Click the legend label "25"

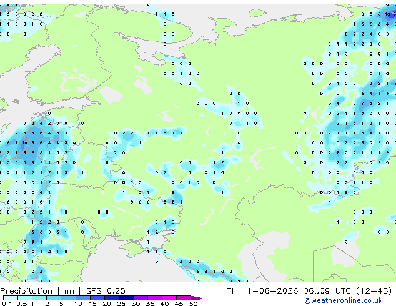click(121, 304)
